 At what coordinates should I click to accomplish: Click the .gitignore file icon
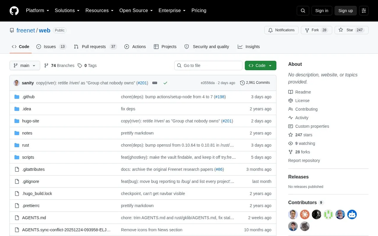tap(17, 181)
